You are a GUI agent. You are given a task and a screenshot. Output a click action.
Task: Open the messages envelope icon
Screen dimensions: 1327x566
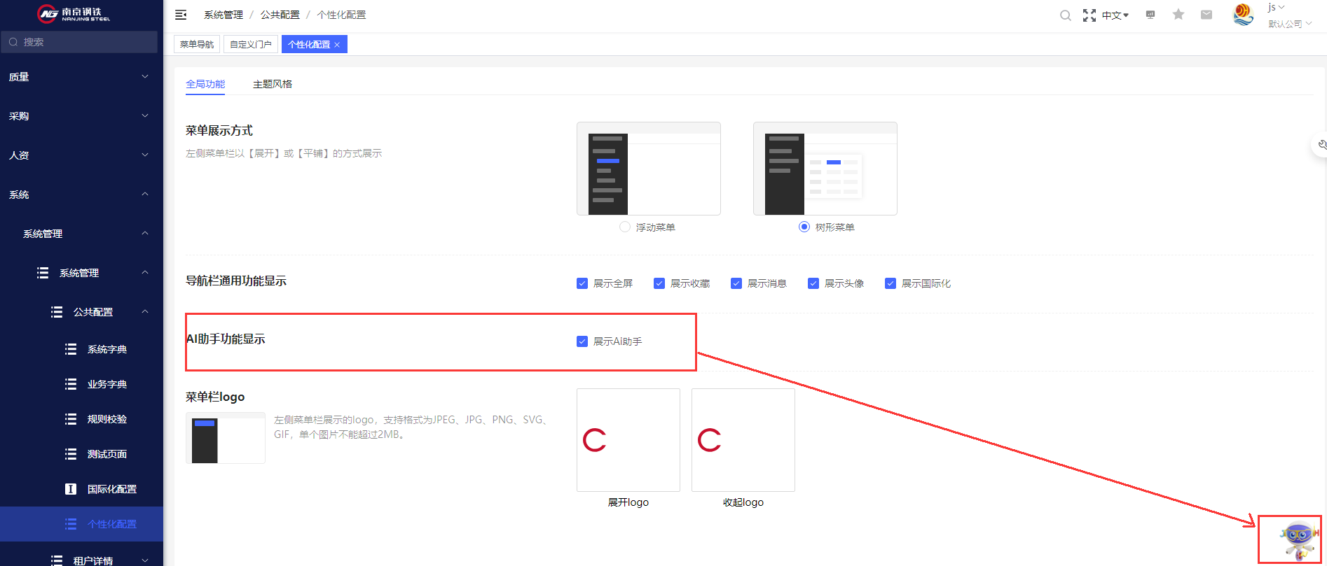[1206, 15]
